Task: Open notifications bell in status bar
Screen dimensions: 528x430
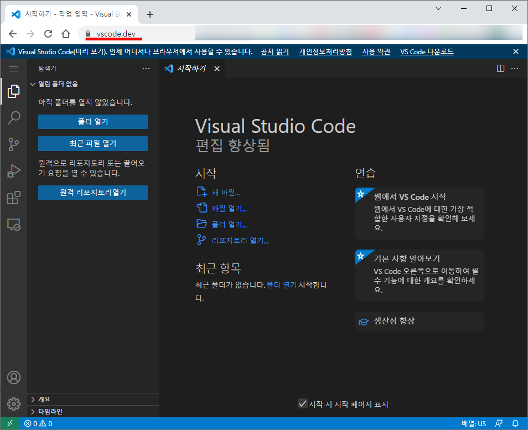Action: pos(515,423)
